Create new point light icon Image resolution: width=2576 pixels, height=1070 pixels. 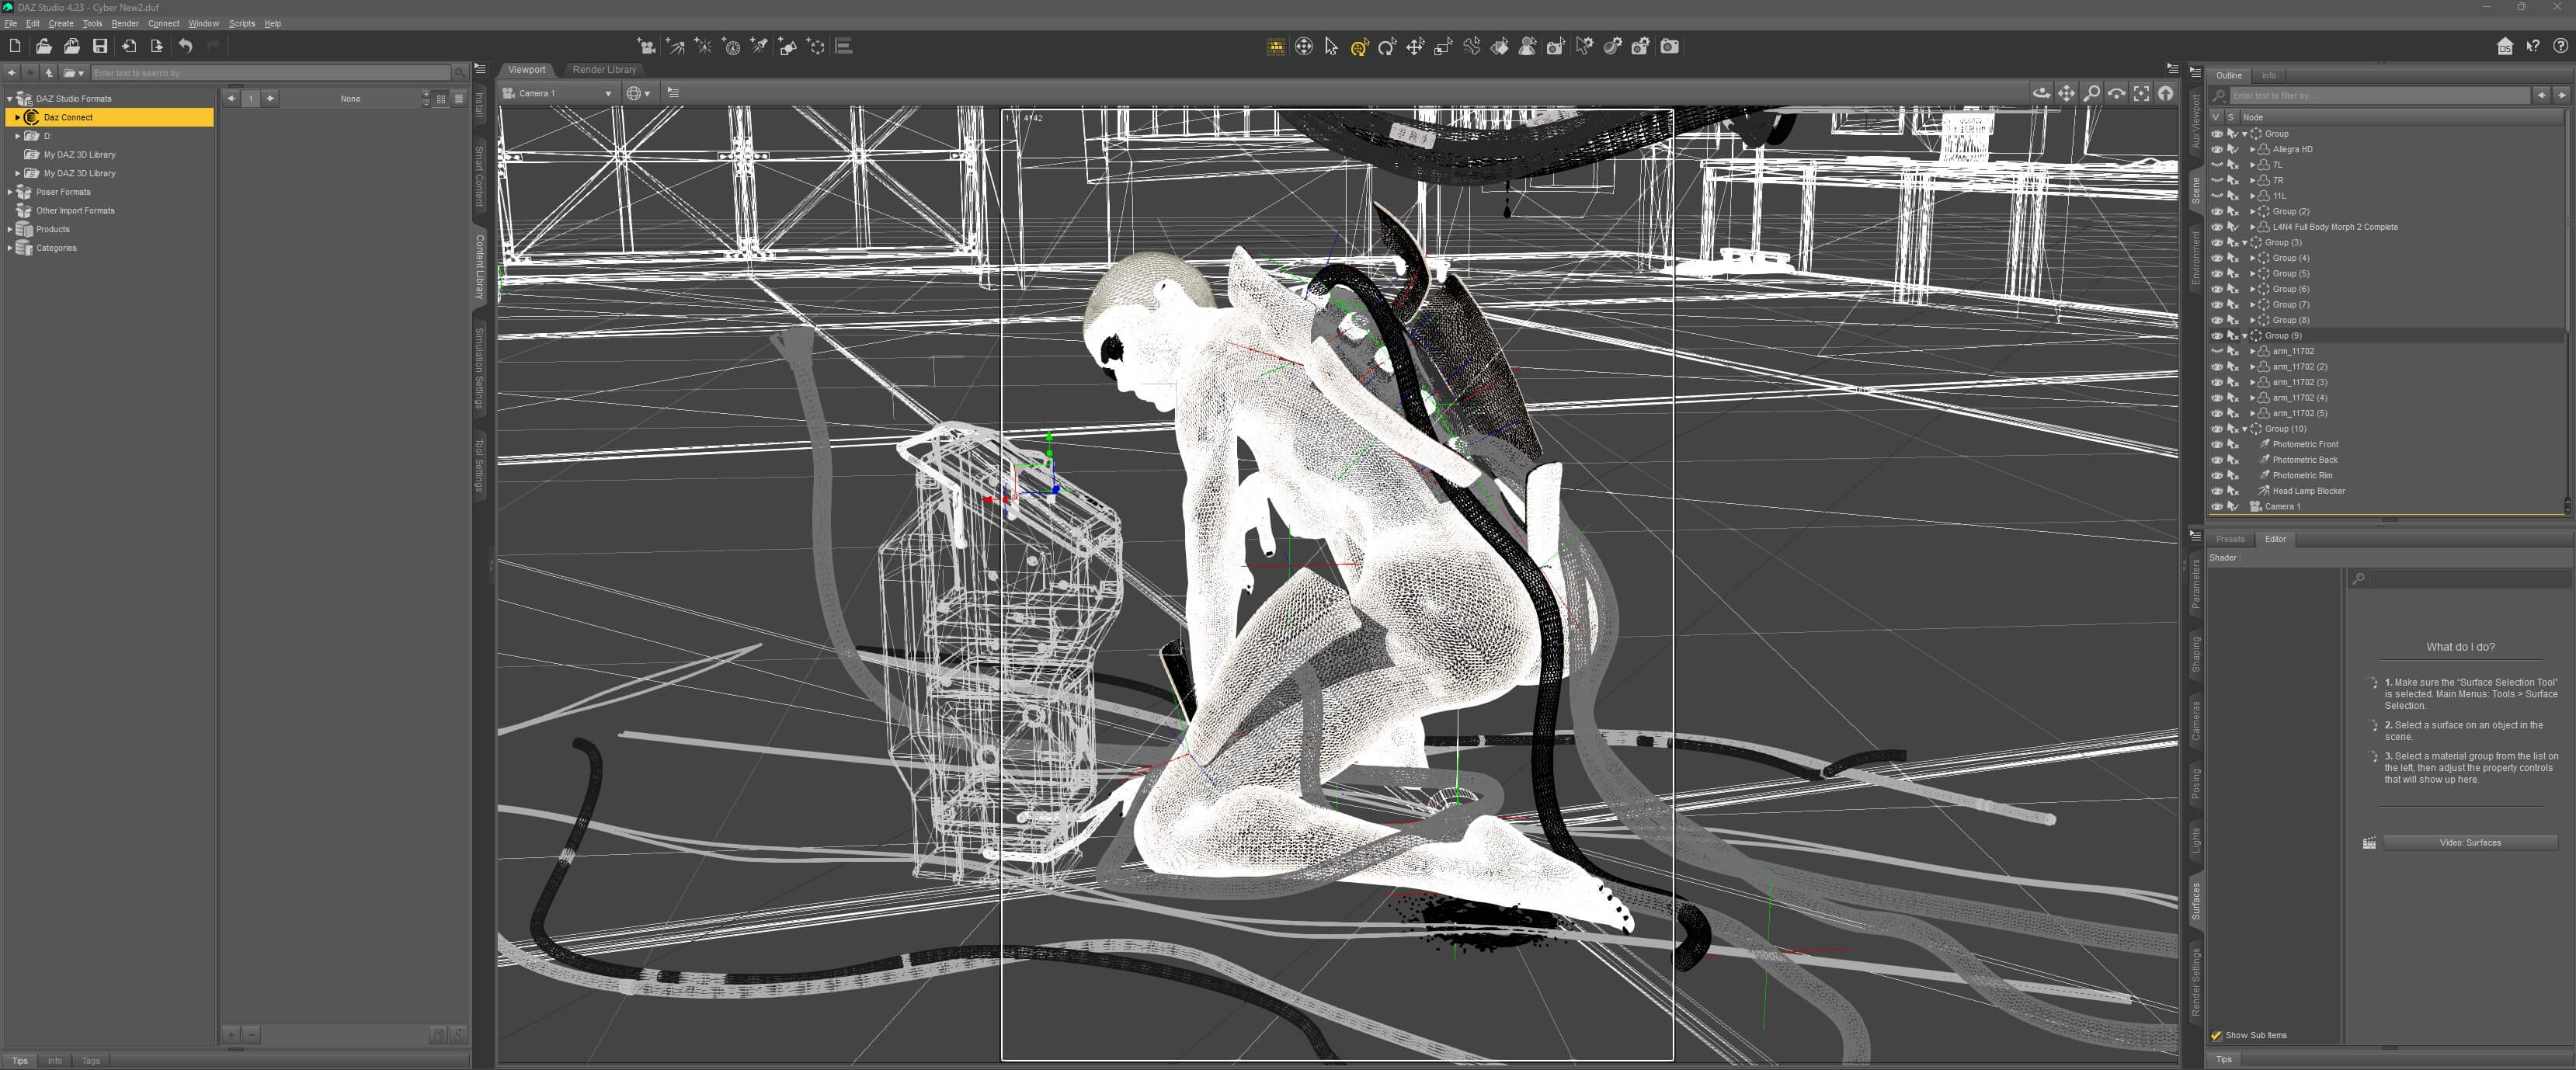[x=703, y=46]
